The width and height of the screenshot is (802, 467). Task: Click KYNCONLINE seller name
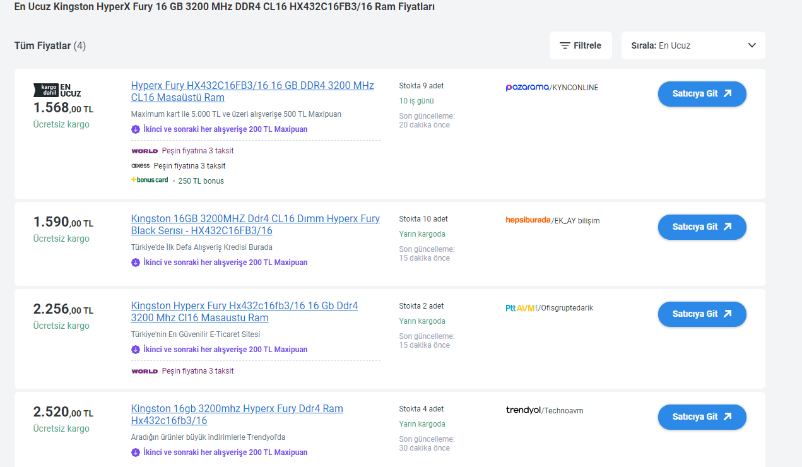point(575,88)
